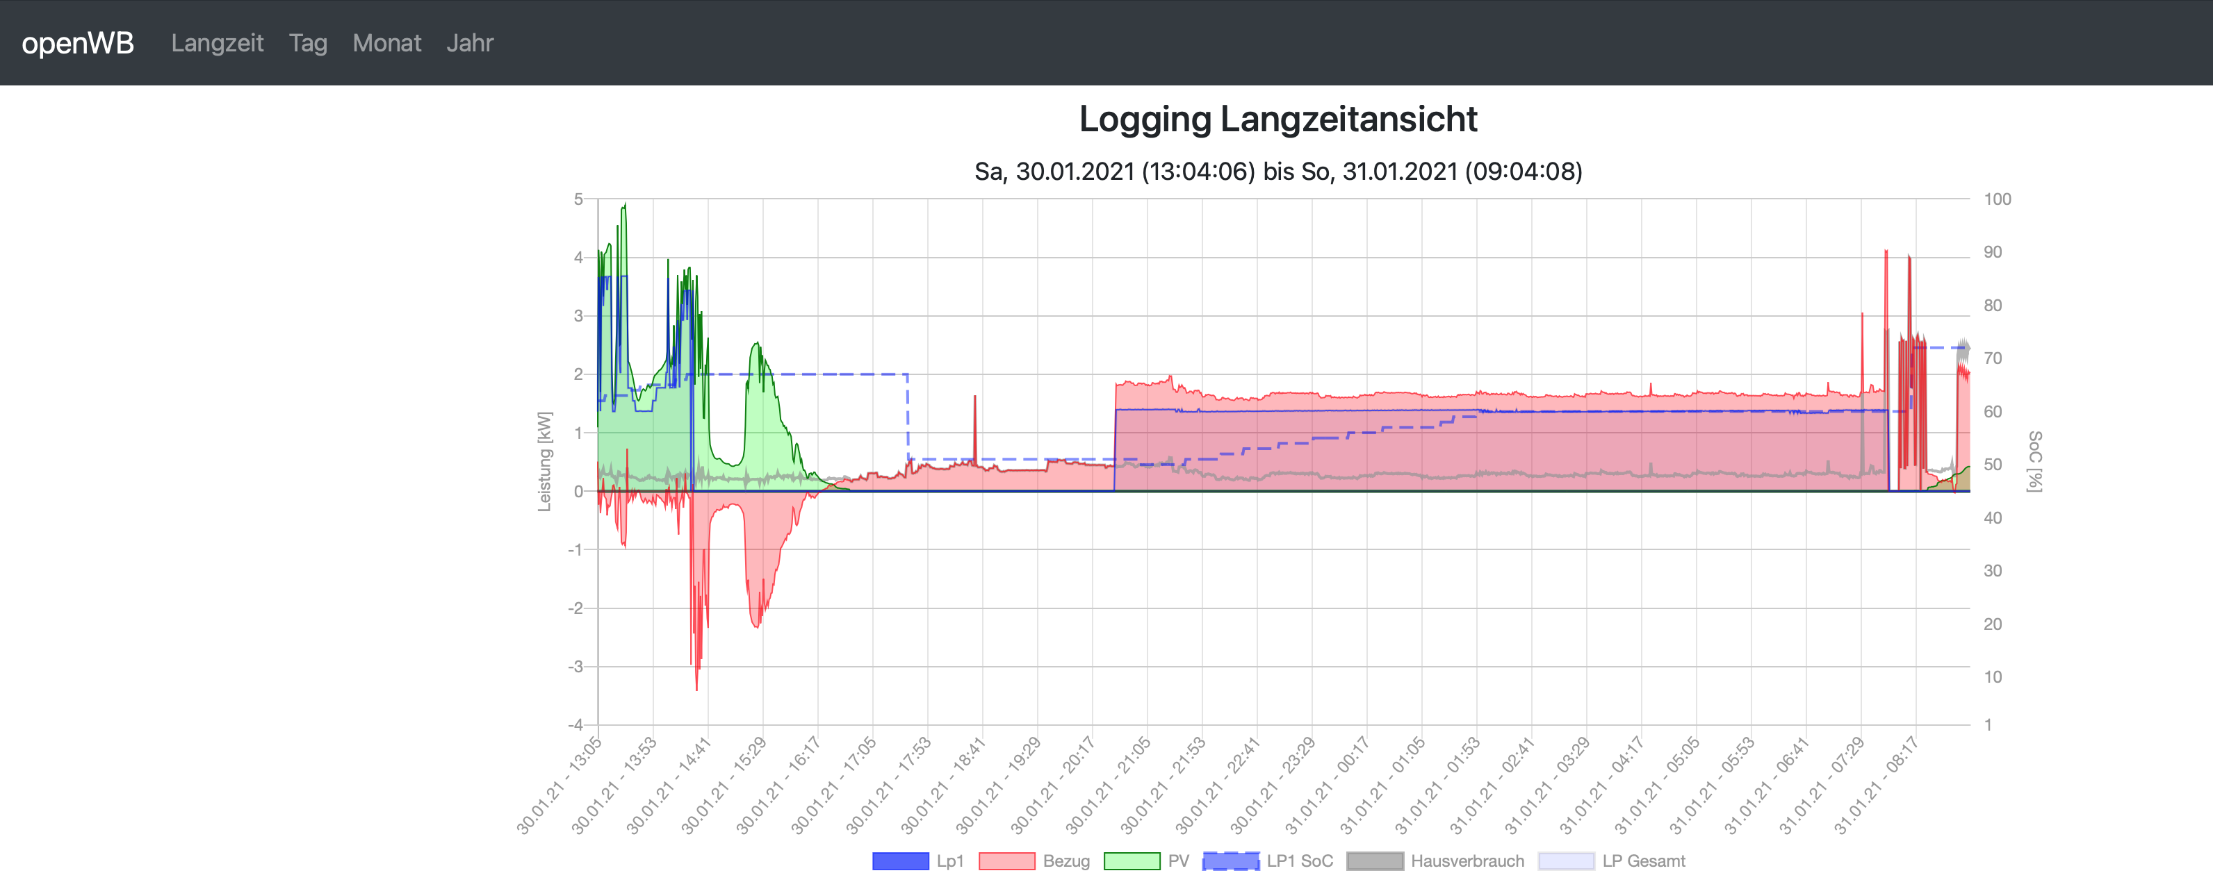Click the dashed LP1 SoC legend swatch

[1230, 861]
